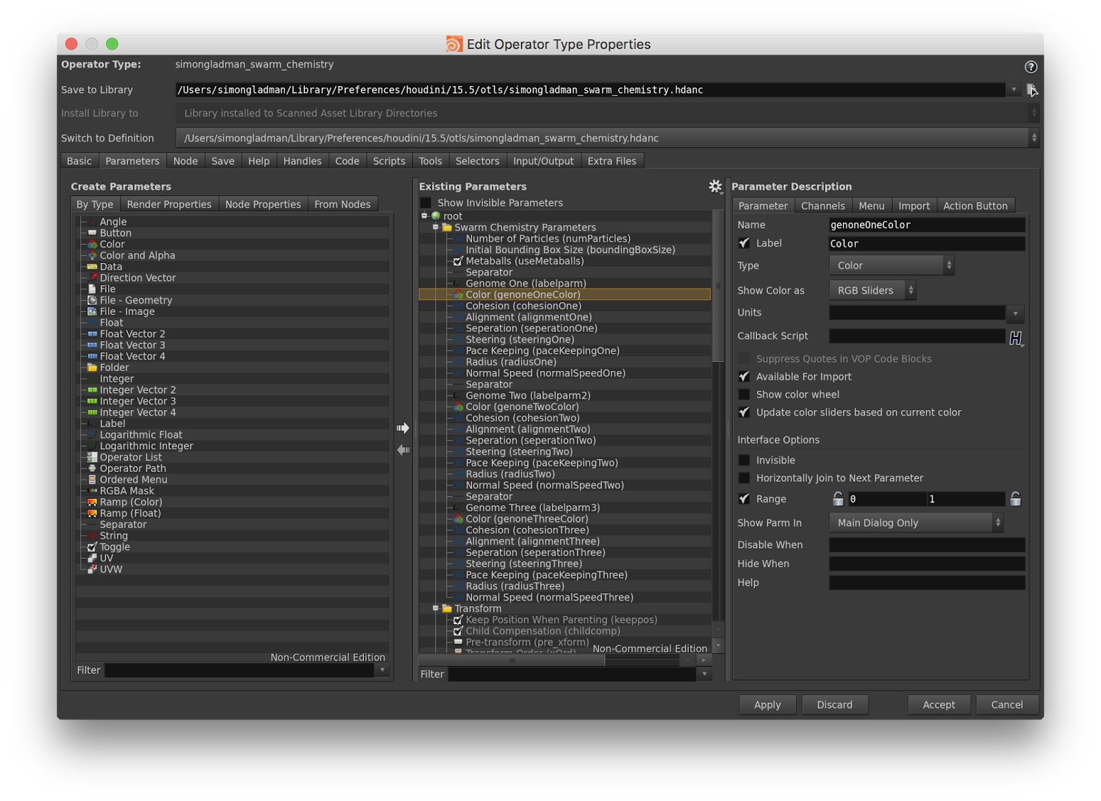Click the Range minimum value field
This screenshot has height=801, width=1101.
click(x=886, y=499)
